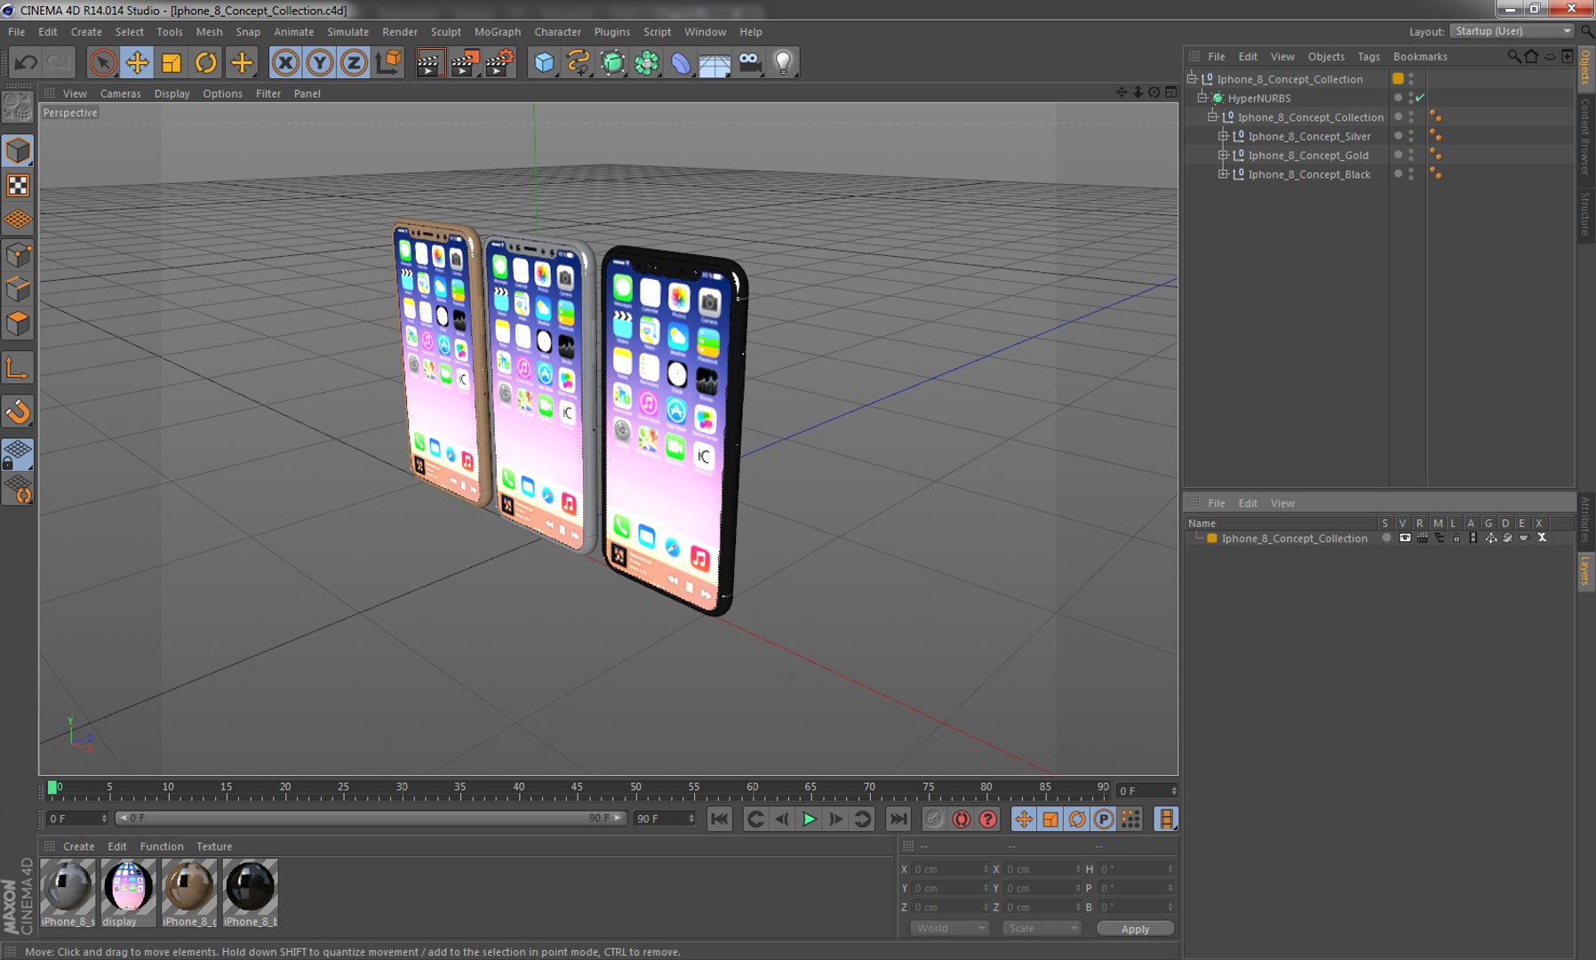Open Object Manager Tags menu
This screenshot has width=1596, height=960.
(1369, 56)
